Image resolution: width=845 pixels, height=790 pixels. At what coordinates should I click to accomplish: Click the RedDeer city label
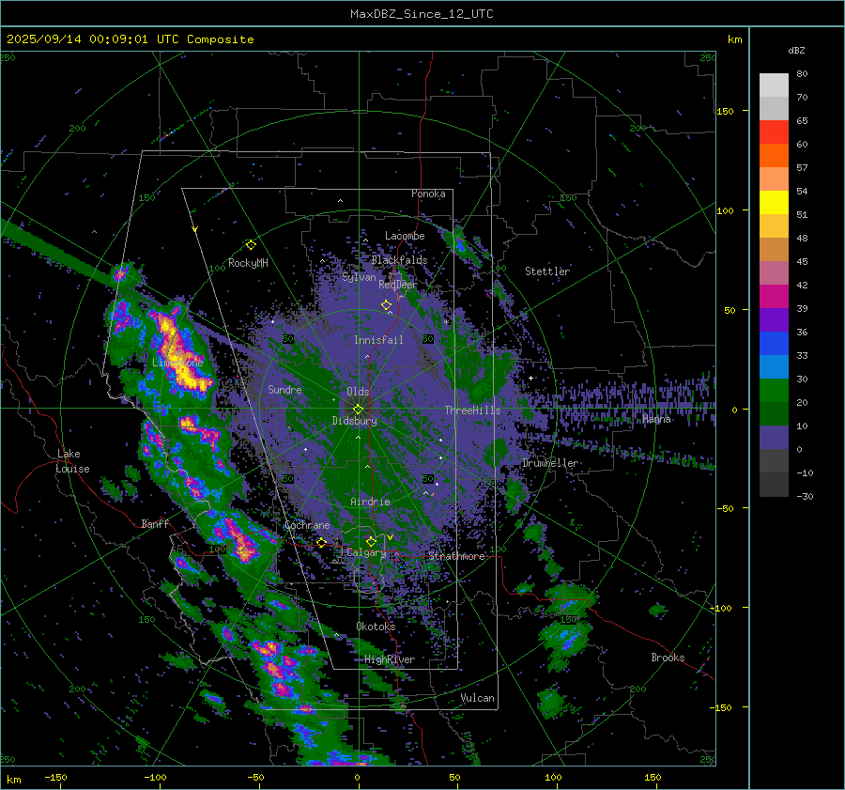coord(398,285)
